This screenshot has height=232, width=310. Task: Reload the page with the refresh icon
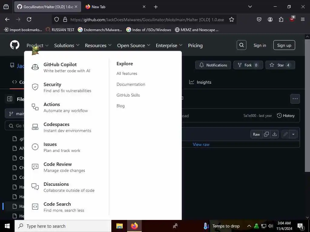point(29,19)
